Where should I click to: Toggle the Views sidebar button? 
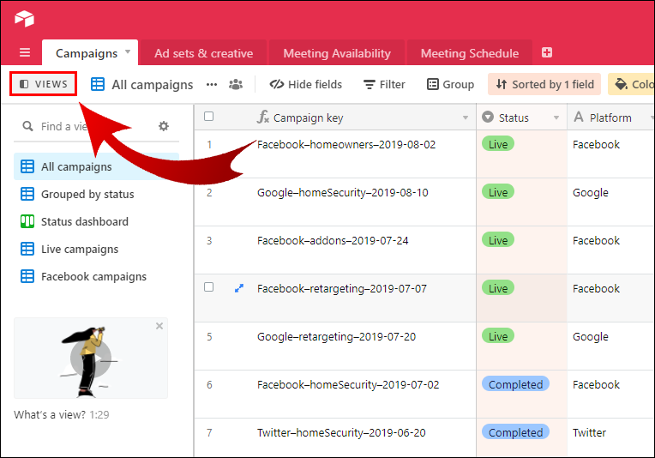coord(44,84)
